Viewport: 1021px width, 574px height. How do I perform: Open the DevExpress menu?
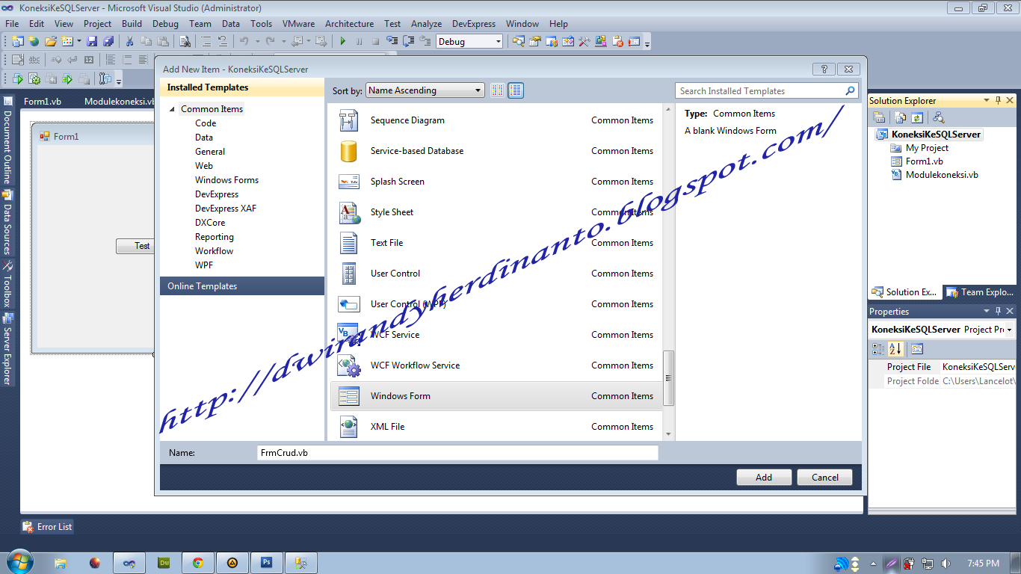(x=474, y=23)
